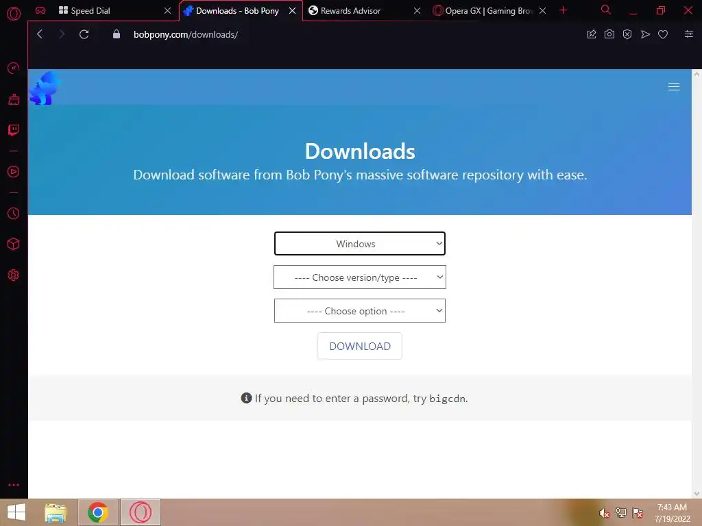Open ad blocker shield icon

[x=627, y=34]
